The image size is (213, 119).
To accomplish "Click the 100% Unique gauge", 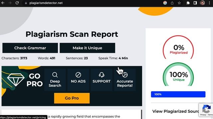I will point(178,74).
